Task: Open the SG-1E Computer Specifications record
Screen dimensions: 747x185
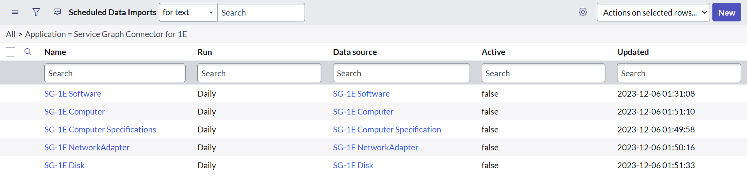Action: tap(100, 130)
